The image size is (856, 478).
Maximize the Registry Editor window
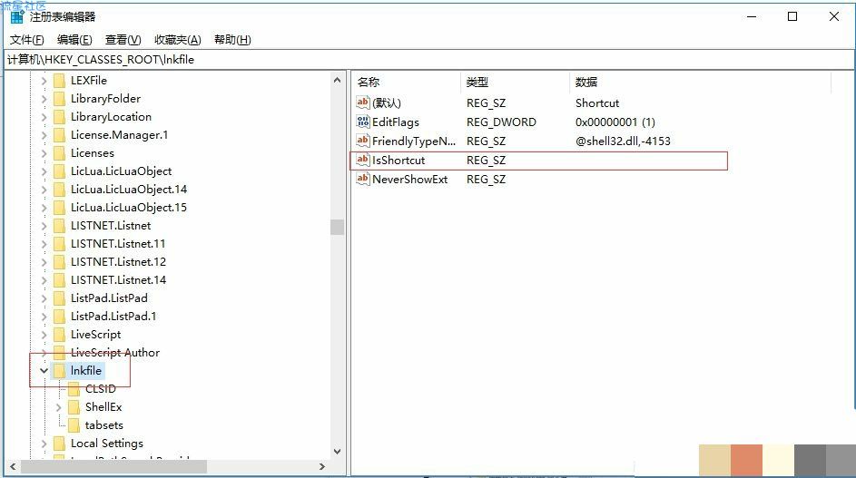point(792,16)
